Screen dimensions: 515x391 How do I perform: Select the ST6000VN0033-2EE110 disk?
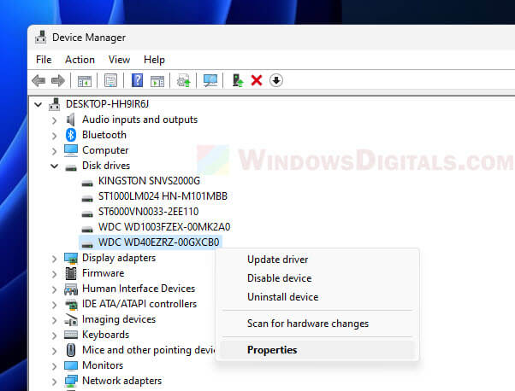(148, 212)
